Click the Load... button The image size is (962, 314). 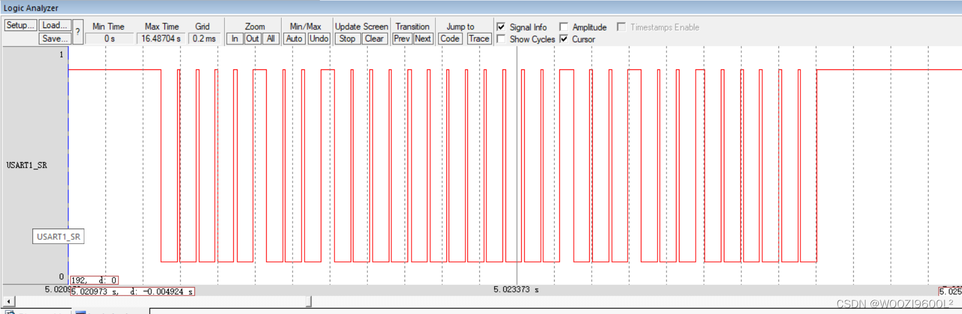(x=55, y=25)
